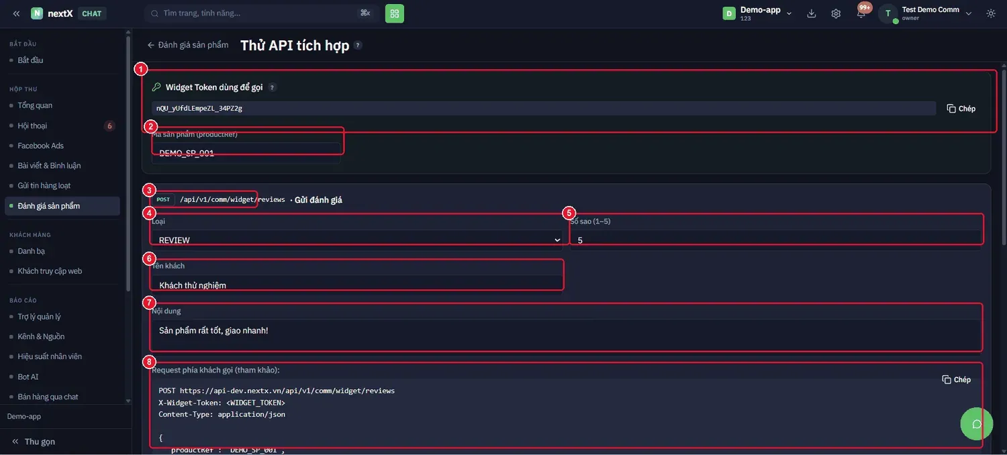Open Bot AI in the sidebar
The image size is (1007, 455).
click(x=62, y=376)
